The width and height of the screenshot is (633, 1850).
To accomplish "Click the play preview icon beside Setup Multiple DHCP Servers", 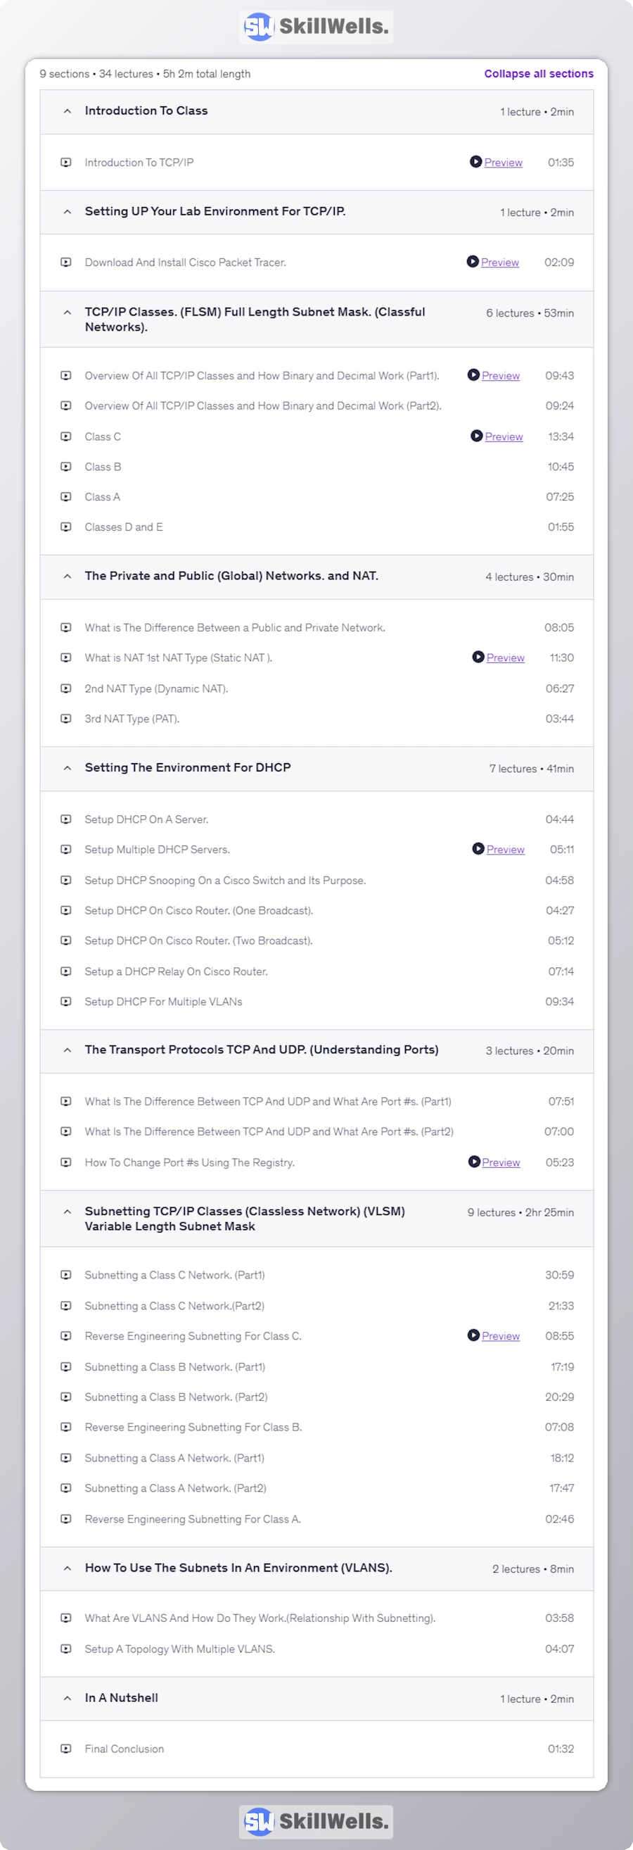I will tap(479, 849).
